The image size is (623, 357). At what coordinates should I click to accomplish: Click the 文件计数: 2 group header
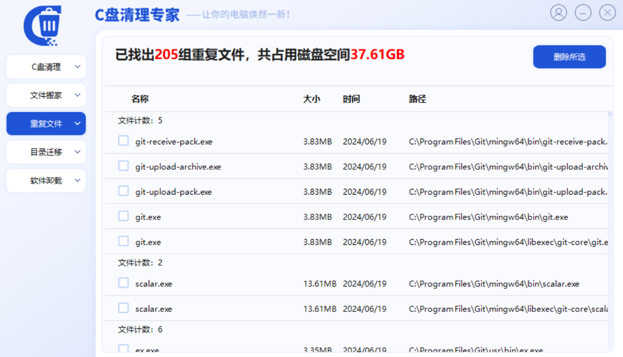(x=140, y=263)
